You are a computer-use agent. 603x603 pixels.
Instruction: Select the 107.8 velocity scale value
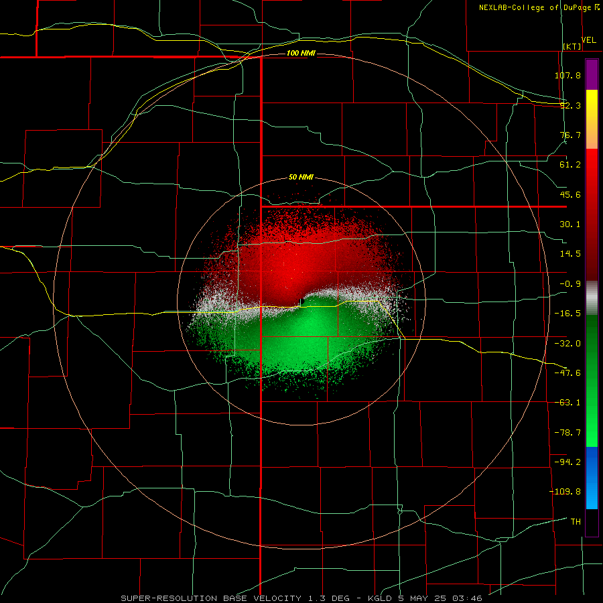click(x=567, y=75)
